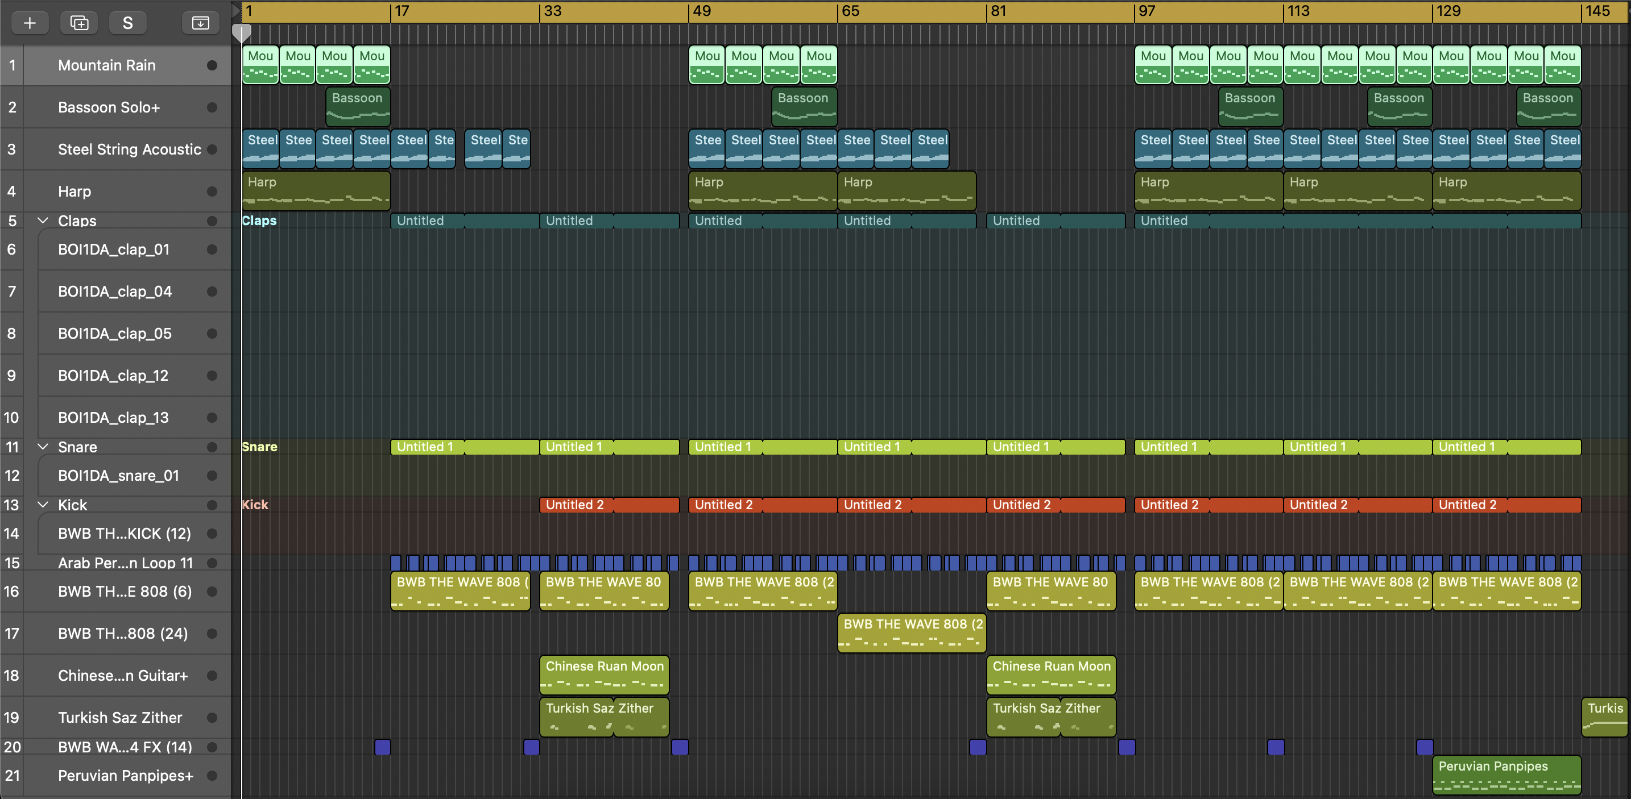
Task: Collapse the Snare track stack
Action: (43, 447)
